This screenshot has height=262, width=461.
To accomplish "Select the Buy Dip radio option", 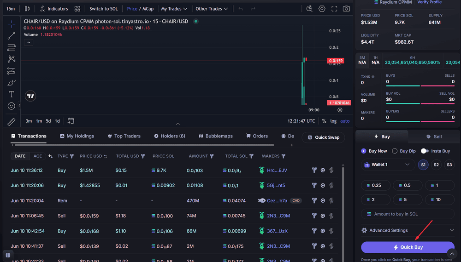I will coord(395,151).
